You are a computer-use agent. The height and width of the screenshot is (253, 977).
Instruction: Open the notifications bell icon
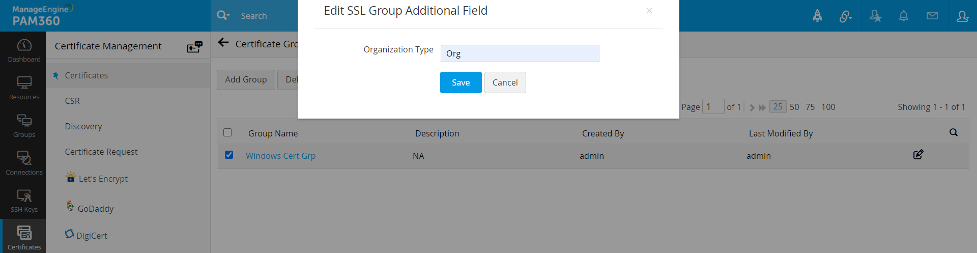[x=903, y=16]
